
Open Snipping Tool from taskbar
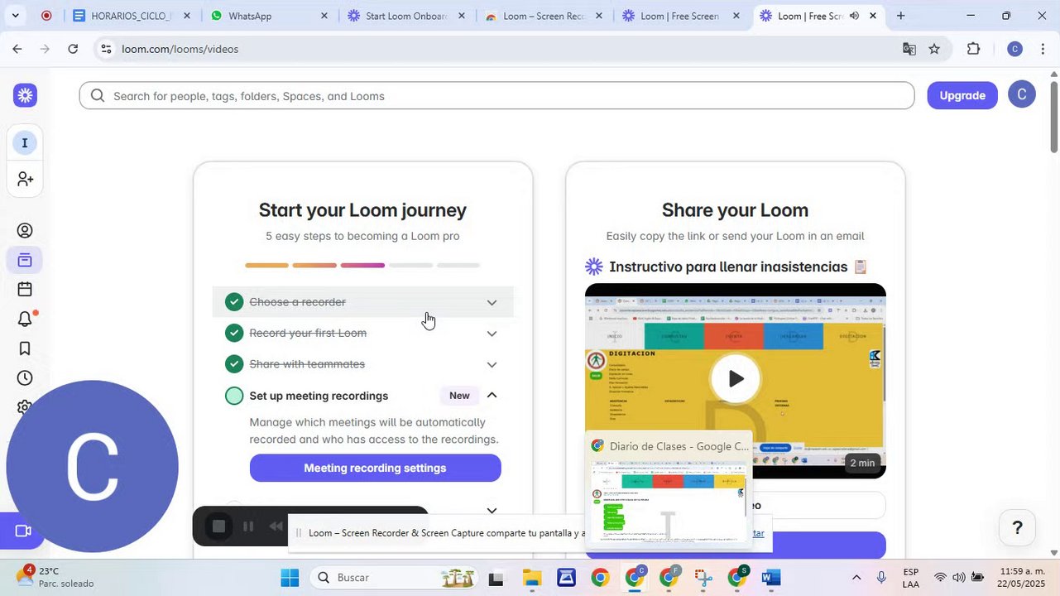click(x=703, y=578)
